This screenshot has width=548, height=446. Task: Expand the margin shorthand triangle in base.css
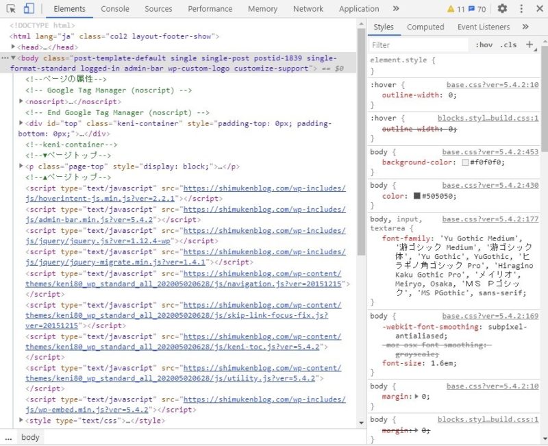pos(416,397)
